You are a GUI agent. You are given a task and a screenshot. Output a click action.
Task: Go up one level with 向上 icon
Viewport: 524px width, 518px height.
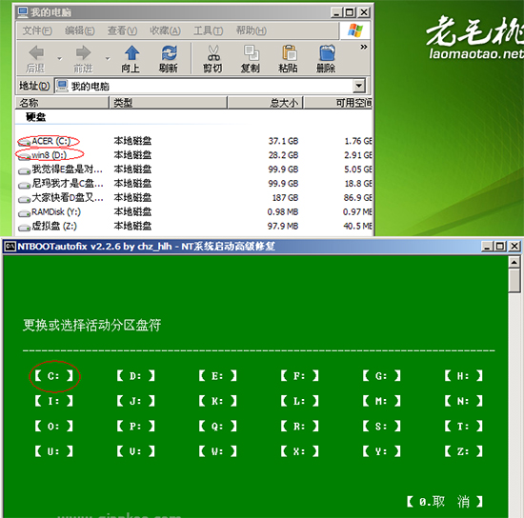click(x=131, y=52)
